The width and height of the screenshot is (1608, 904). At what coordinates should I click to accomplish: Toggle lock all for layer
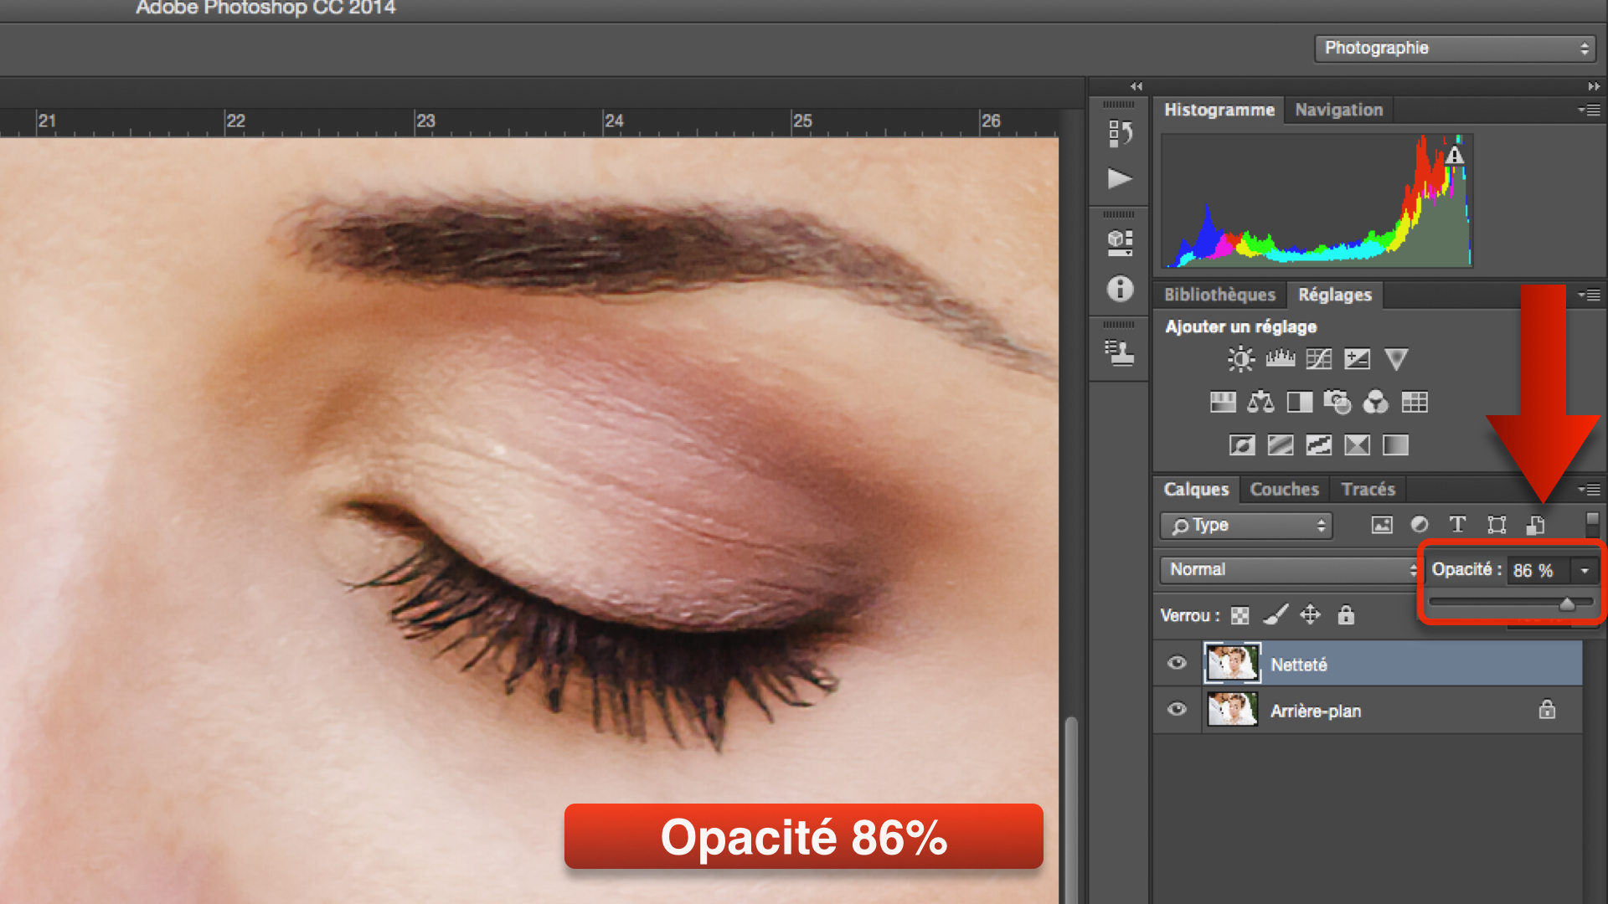coord(1346,615)
